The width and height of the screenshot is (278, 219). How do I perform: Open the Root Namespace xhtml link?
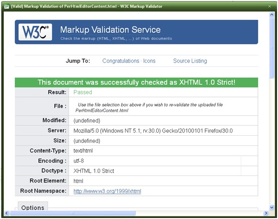(x=107, y=191)
